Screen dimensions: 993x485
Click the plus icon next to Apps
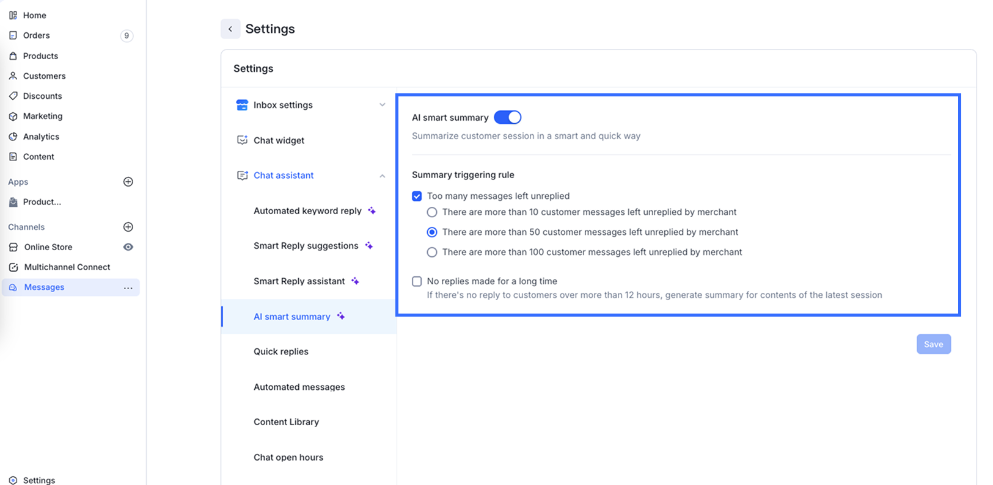click(x=128, y=182)
